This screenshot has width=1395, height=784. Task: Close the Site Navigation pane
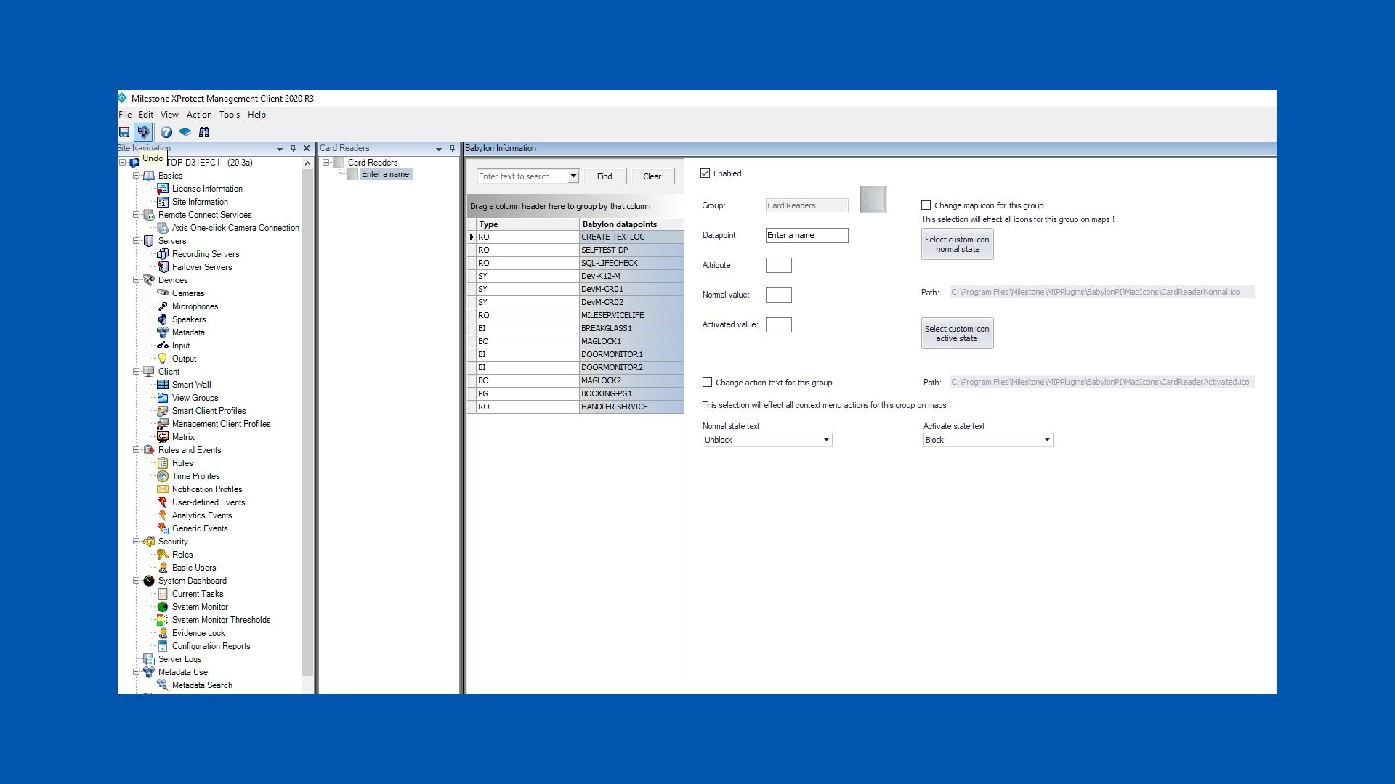[306, 148]
